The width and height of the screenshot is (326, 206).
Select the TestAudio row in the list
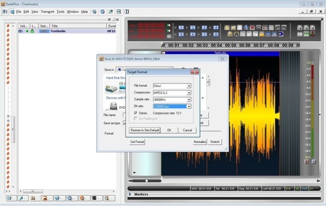pyautogui.click(x=67, y=31)
